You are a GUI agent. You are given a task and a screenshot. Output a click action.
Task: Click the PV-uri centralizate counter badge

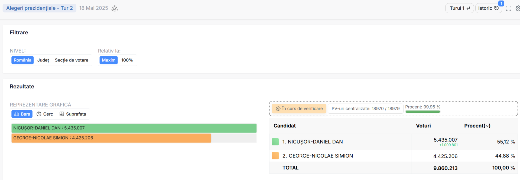click(x=365, y=109)
